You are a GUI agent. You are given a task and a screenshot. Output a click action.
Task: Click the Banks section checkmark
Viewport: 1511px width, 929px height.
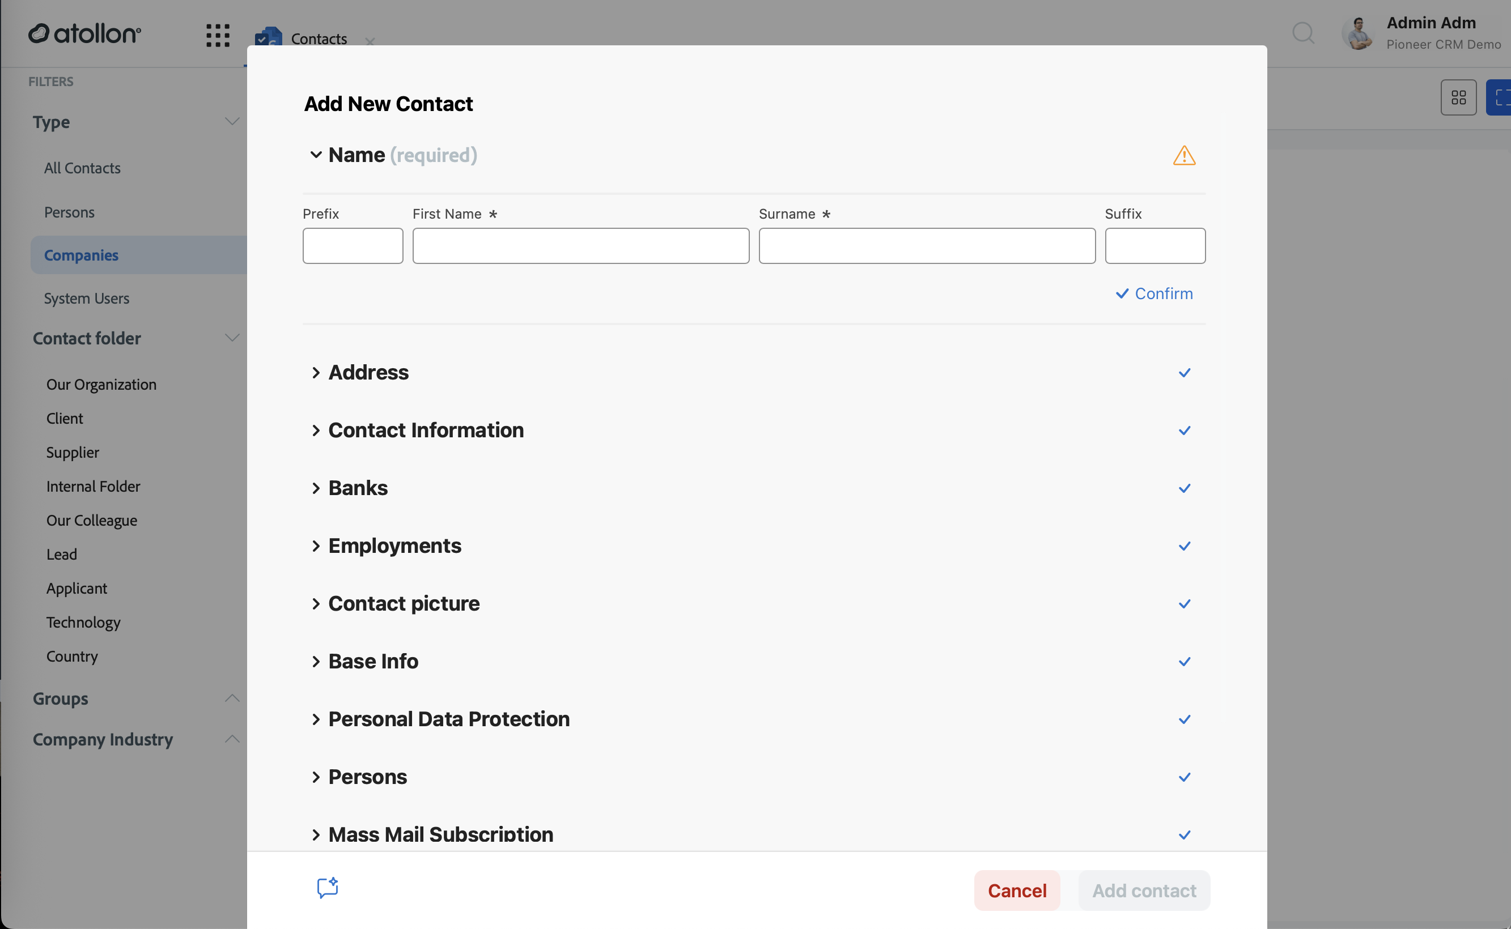(1185, 488)
